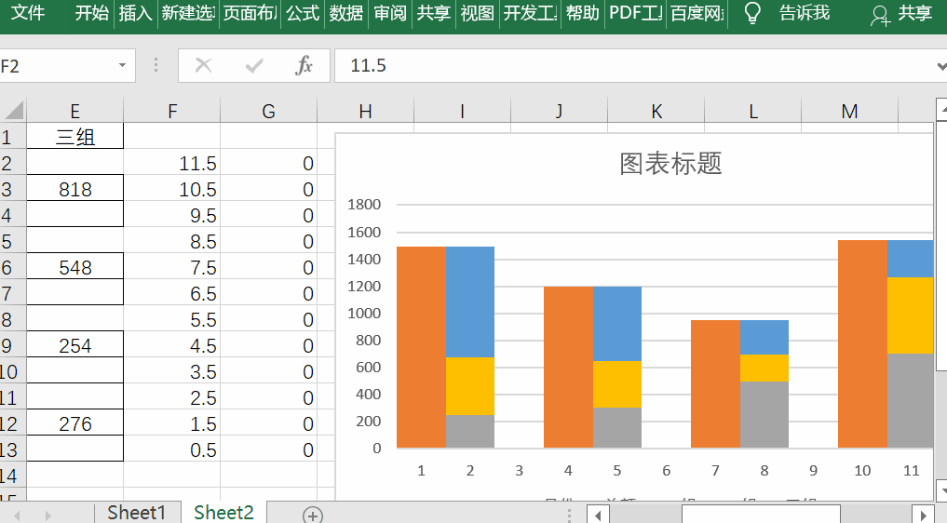Open the 开发工具 ribbon tab
The height and width of the screenshot is (523, 947).
tap(530, 13)
